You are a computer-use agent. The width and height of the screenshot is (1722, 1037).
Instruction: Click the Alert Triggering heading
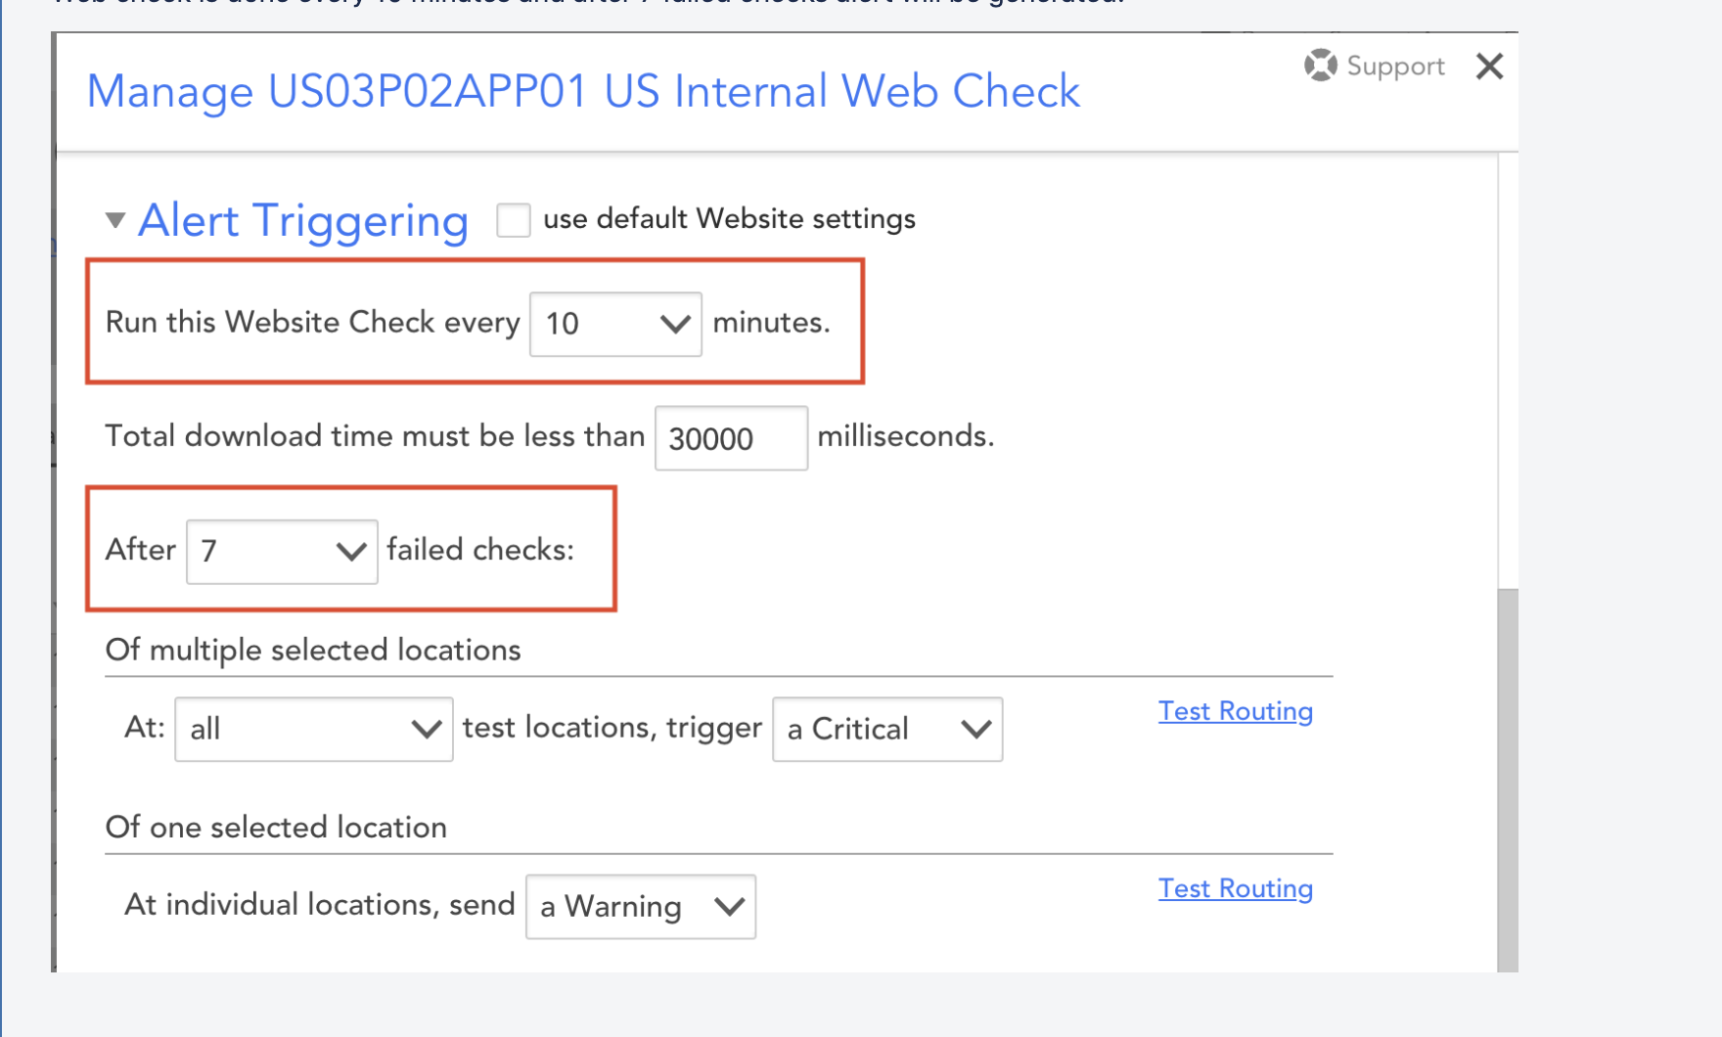pyautogui.click(x=303, y=220)
